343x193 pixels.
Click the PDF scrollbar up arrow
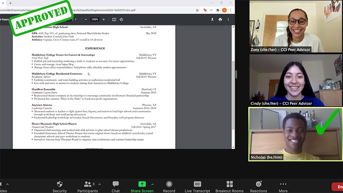pyautogui.click(x=233, y=27)
